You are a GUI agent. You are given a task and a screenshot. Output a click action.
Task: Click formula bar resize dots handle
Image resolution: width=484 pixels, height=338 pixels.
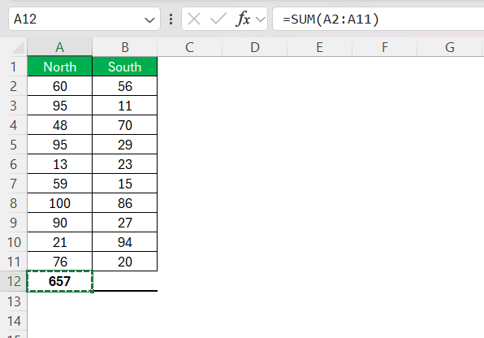(x=171, y=19)
